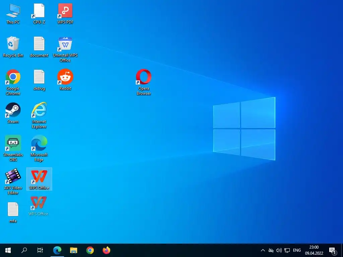Select the AVS Video Editor shortcut
The height and width of the screenshot is (257, 343).
pos(13,182)
